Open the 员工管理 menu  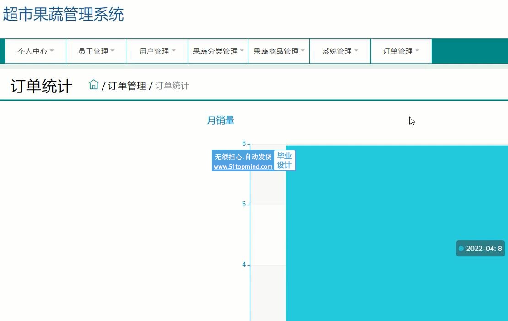pos(97,51)
